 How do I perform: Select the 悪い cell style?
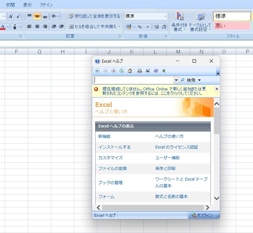point(232,26)
